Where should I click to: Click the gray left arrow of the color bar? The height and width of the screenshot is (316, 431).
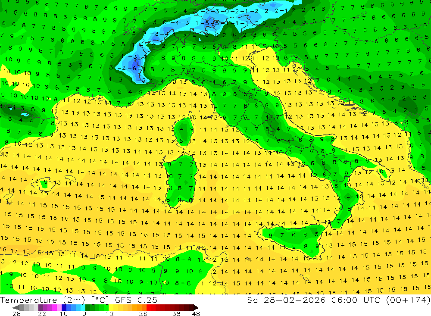coord(16,308)
